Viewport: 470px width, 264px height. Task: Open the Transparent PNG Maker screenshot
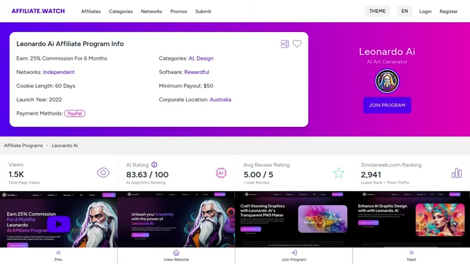click(x=294, y=219)
